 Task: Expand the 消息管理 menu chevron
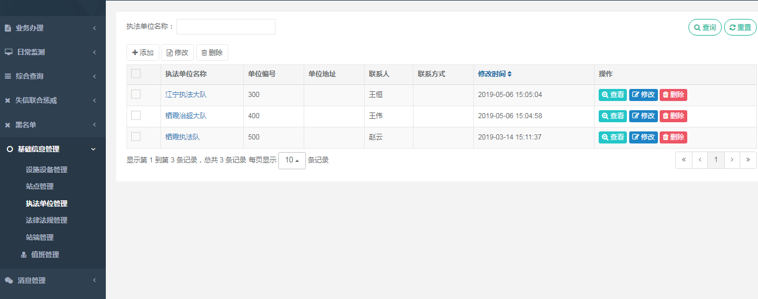[94, 281]
